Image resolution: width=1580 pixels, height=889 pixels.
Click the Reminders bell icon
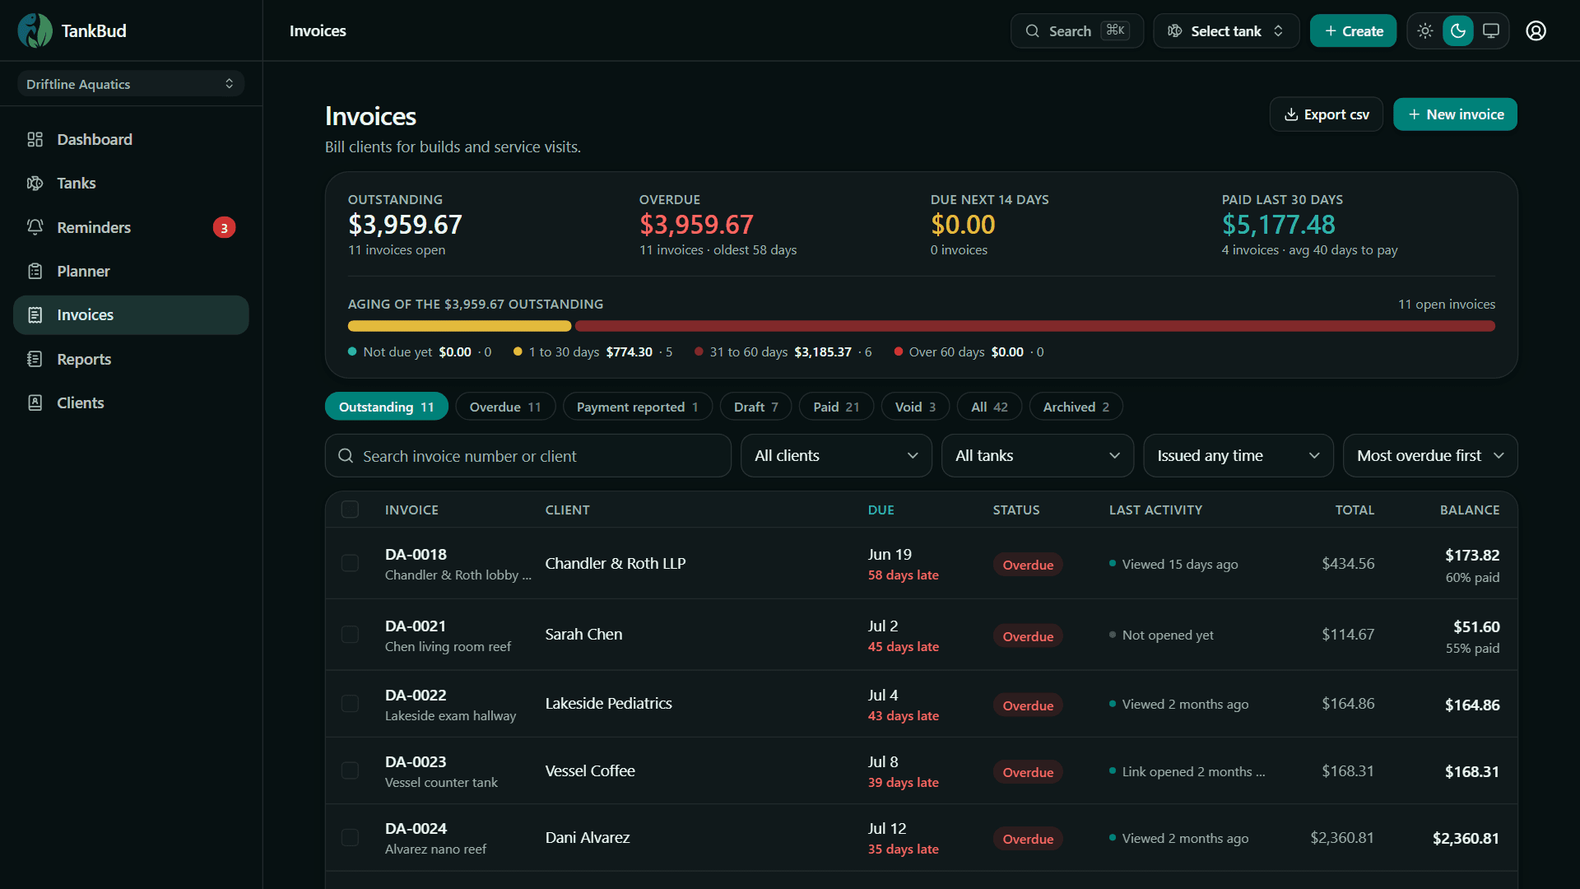point(35,227)
